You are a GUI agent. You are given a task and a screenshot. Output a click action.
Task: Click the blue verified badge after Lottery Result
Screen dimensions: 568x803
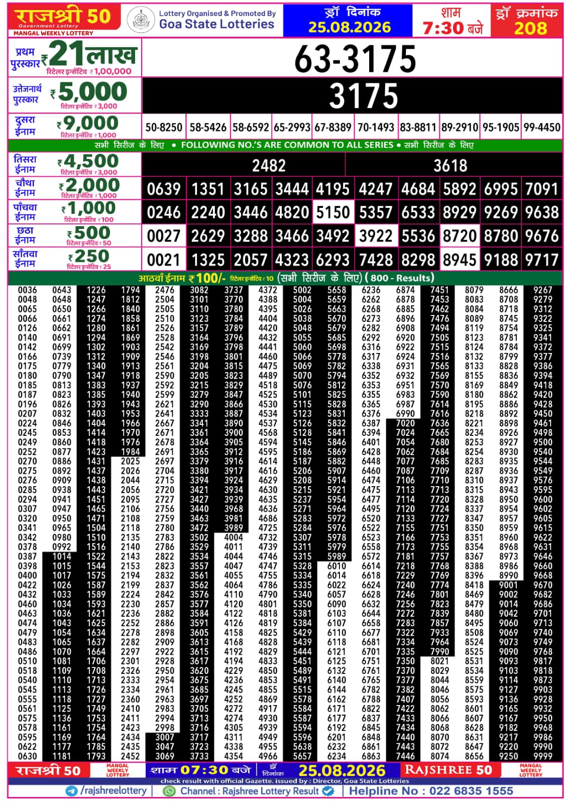[328, 791]
